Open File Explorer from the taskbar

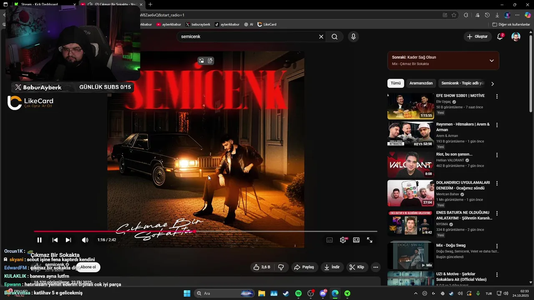click(x=262, y=293)
